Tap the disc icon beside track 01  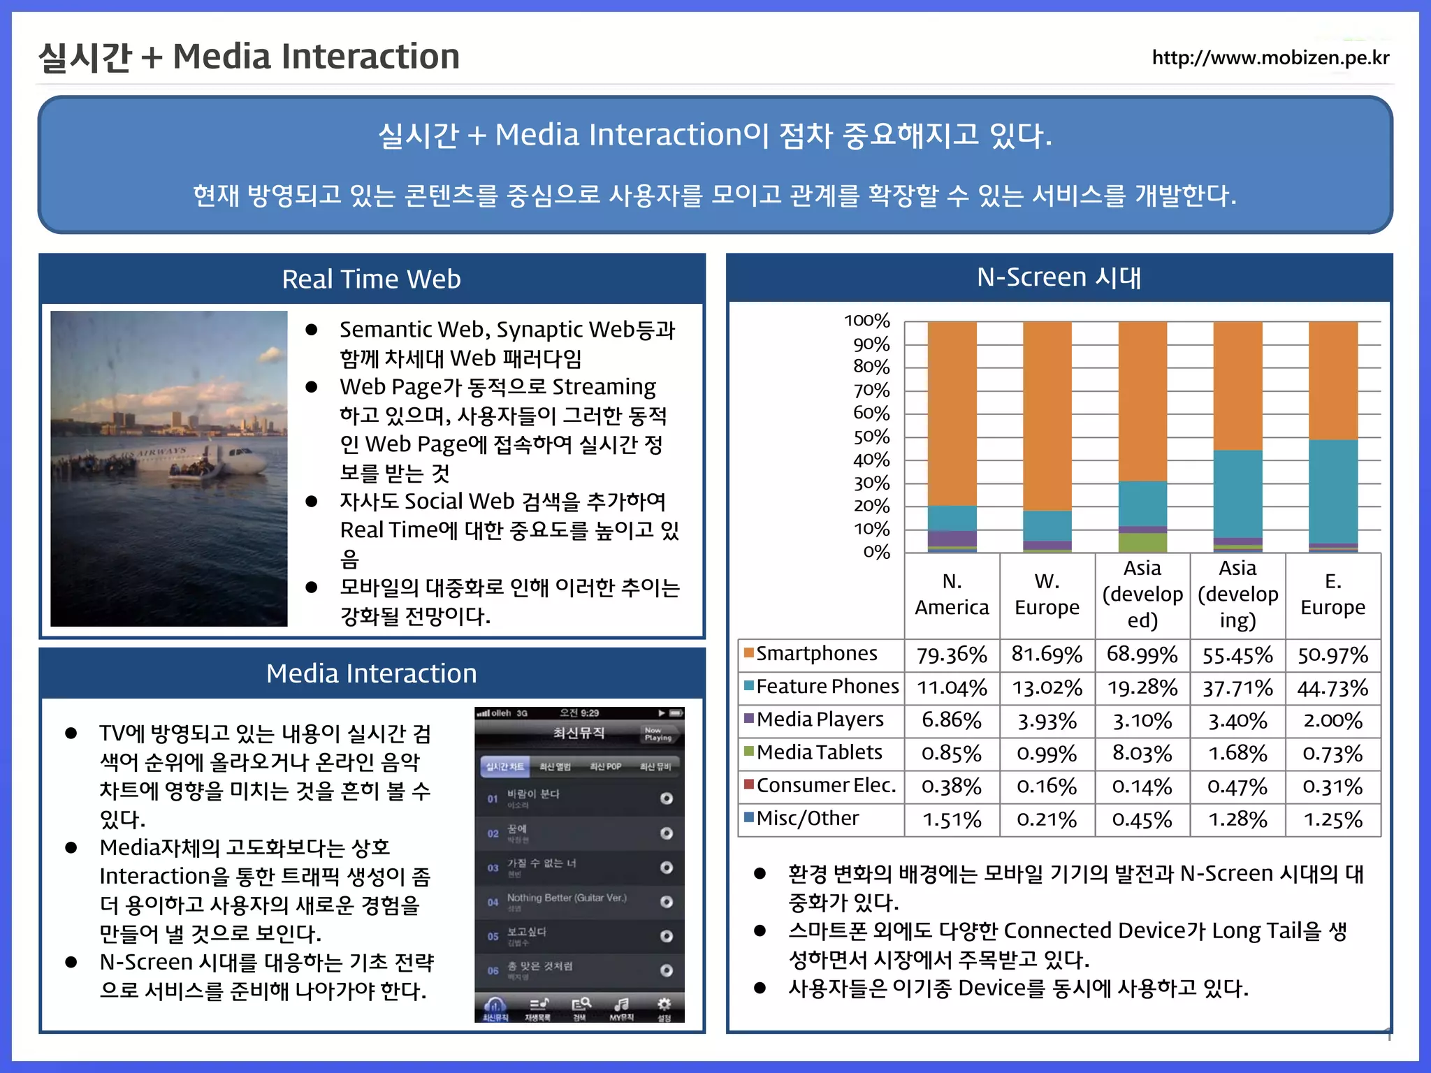click(667, 798)
